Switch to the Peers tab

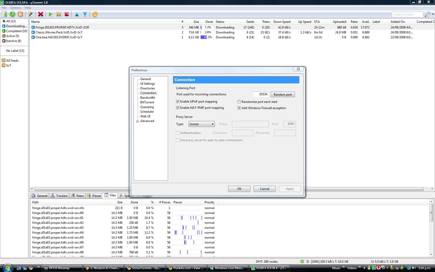coord(77,196)
